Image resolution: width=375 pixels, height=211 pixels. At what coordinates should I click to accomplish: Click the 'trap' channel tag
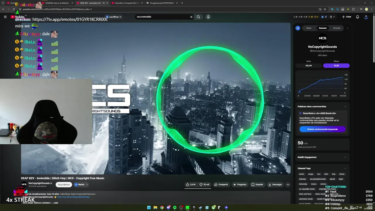click(333, 174)
